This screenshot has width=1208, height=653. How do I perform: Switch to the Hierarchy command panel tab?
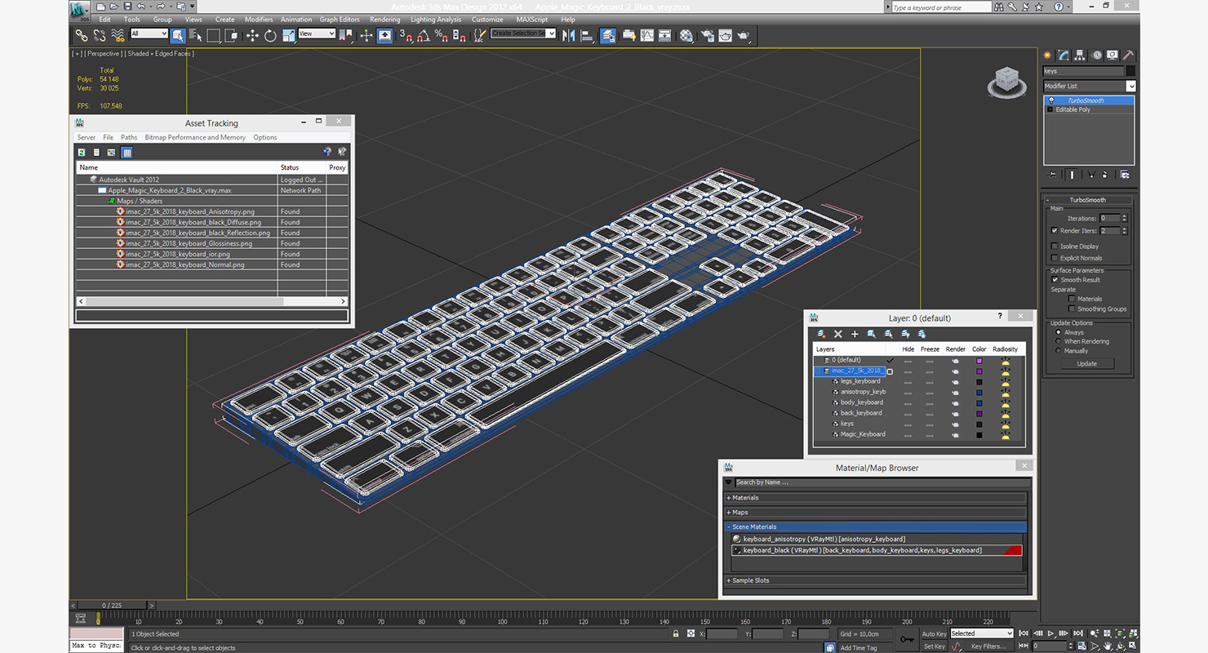1080,56
